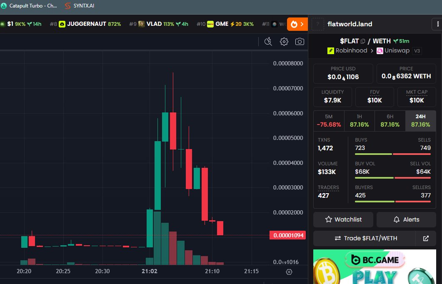
Task: Open the Catapult Turbo browser tab
Action: point(29,6)
